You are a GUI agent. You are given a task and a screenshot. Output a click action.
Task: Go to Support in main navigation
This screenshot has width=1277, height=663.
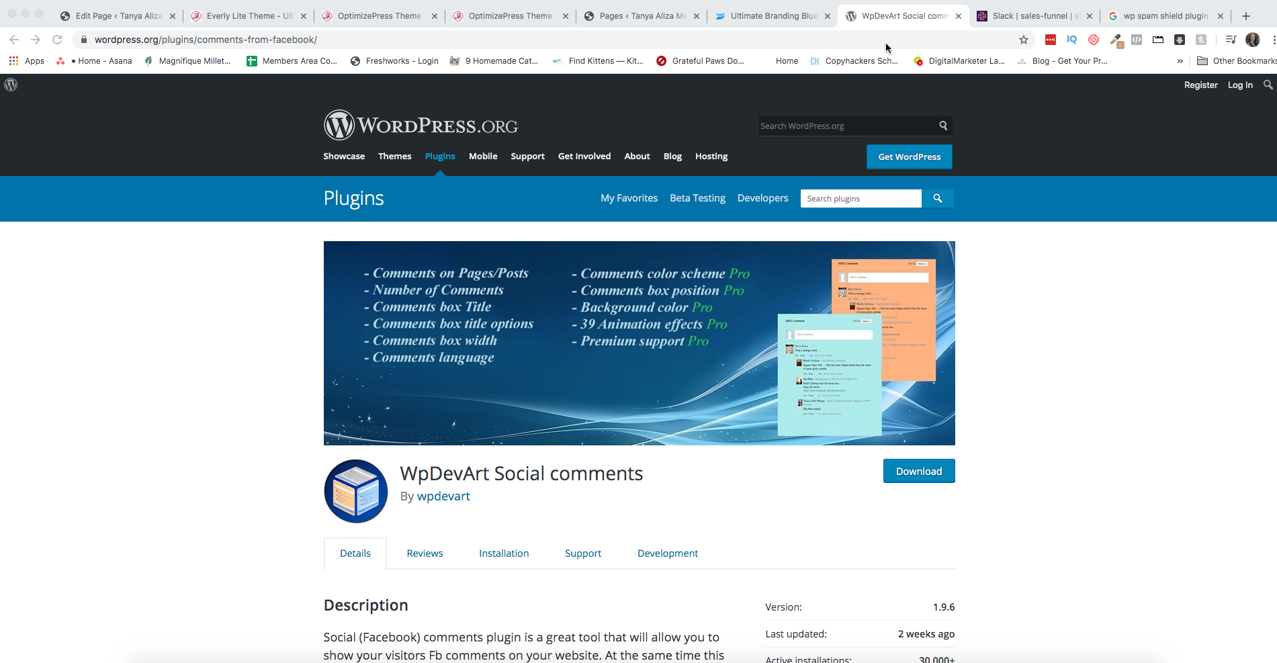pyautogui.click(x=527, y=157)
